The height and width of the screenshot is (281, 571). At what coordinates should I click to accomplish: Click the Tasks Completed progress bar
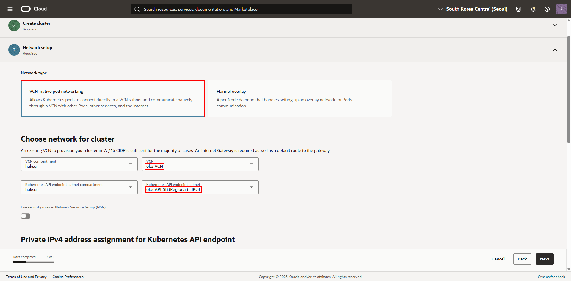(x=33, y=262)
